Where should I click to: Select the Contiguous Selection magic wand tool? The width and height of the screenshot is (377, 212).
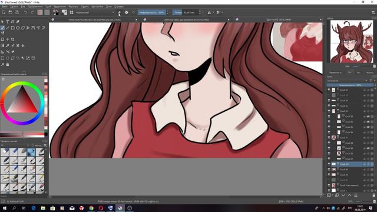click(x=23, y=58)
